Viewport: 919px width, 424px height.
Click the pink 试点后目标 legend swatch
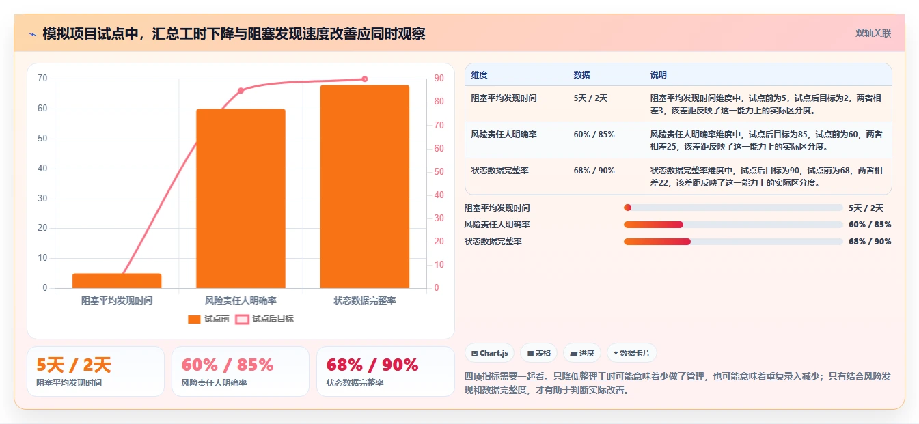(x=242, y=319)
